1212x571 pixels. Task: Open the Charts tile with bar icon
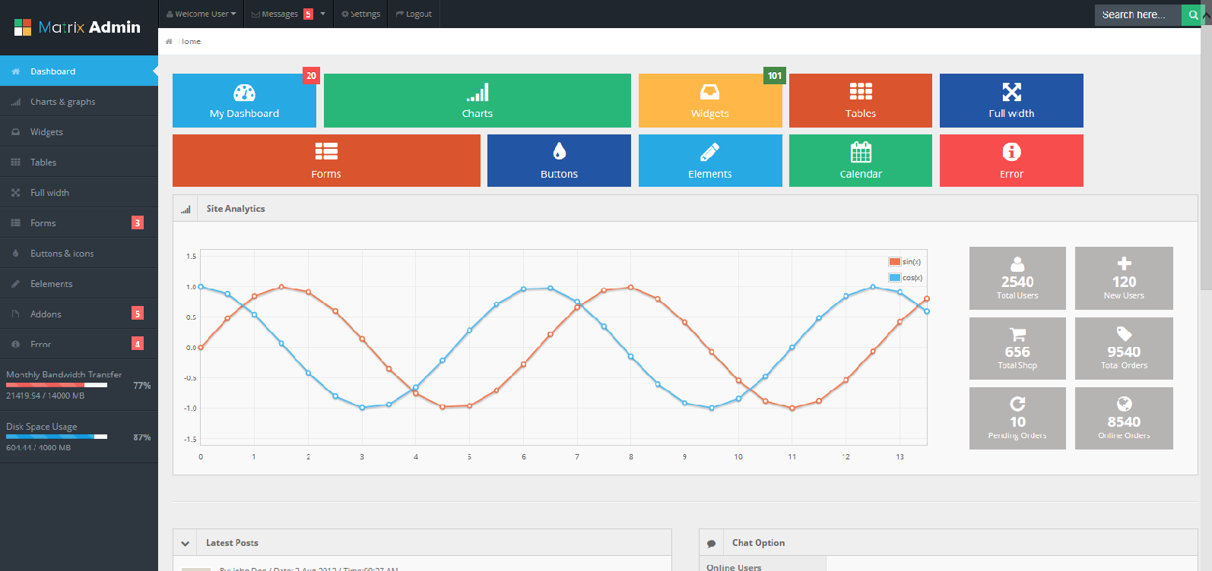point(477,100)
